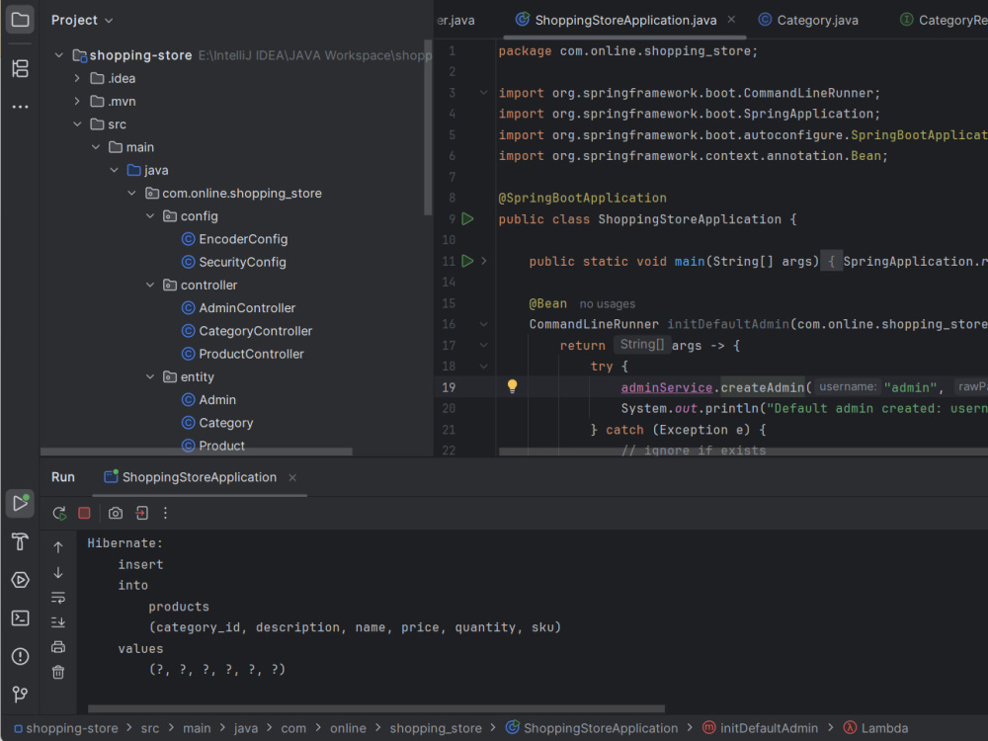Open the Services tool window icon
988x741 pixels.
click(x=20, y=580)
